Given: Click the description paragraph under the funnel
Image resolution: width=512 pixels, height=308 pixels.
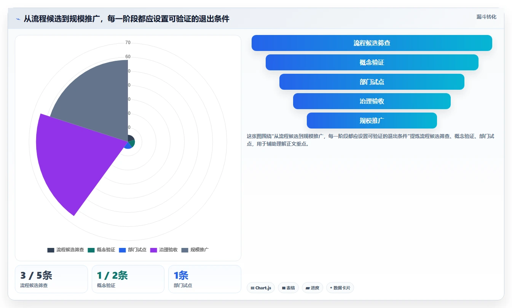Looking at the screenshot, I should coord(370,140).
